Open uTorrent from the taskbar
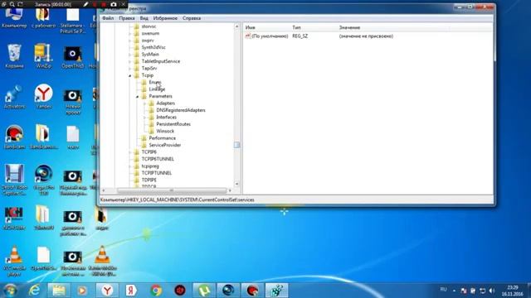The width and height of the screenshot is (531, 298). [x=204, y=291]
